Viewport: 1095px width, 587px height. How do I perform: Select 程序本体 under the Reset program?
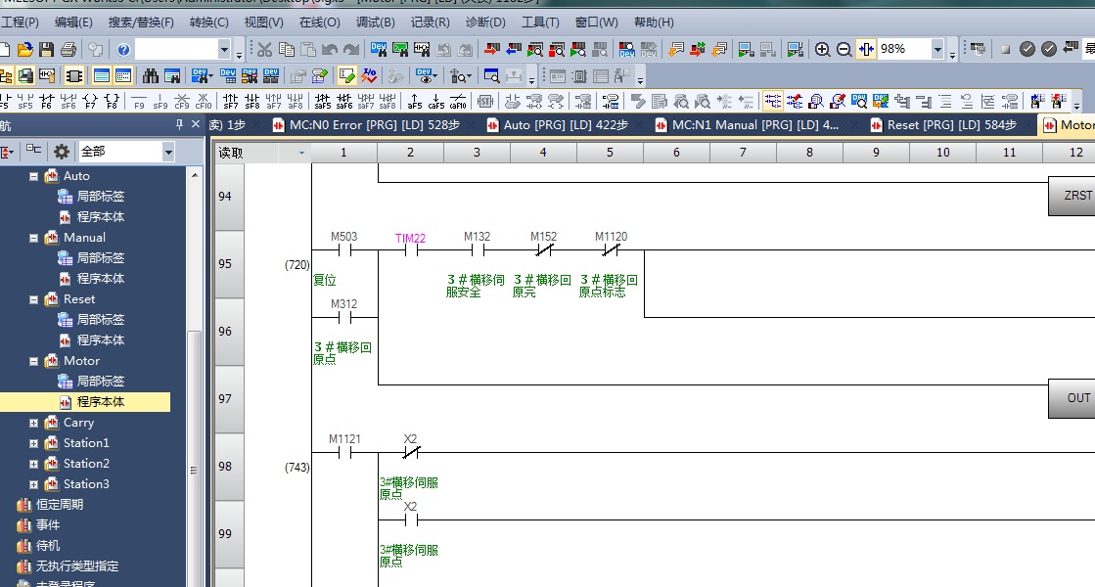pyautogui.click(x=100, y=340)
